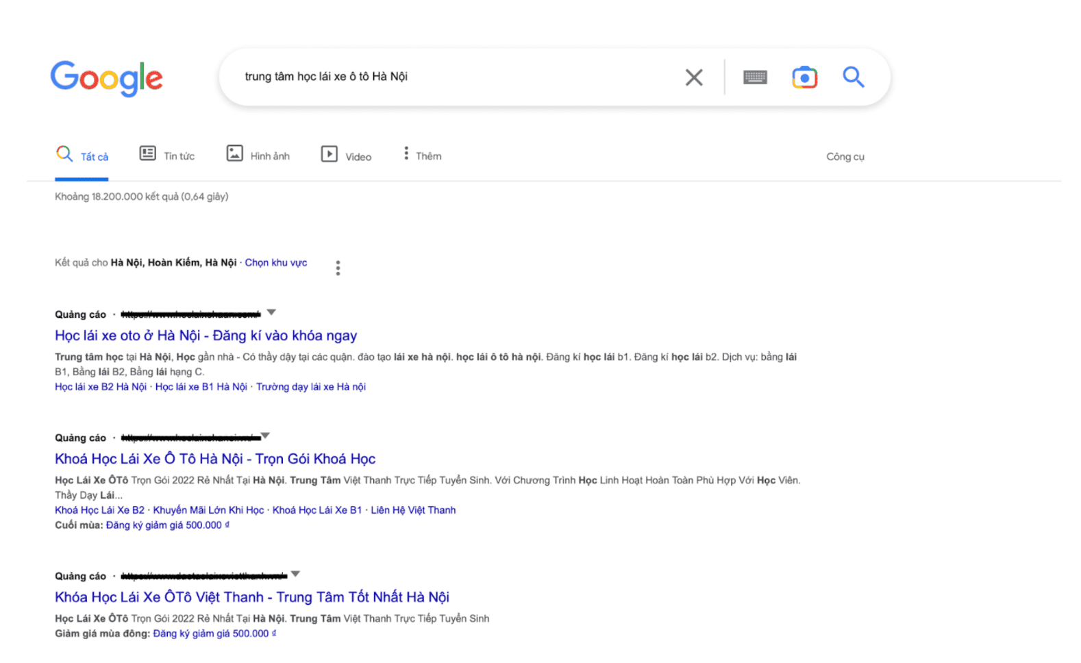Open 'Học lái xe oto ở Hà Nội' ad
The image size is (1081, 663).
coord(206,336)
